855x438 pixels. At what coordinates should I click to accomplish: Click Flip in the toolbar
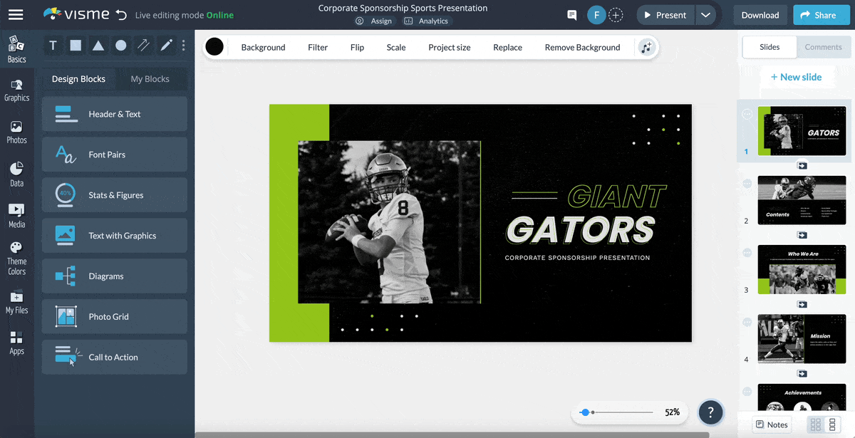[357, 48]
